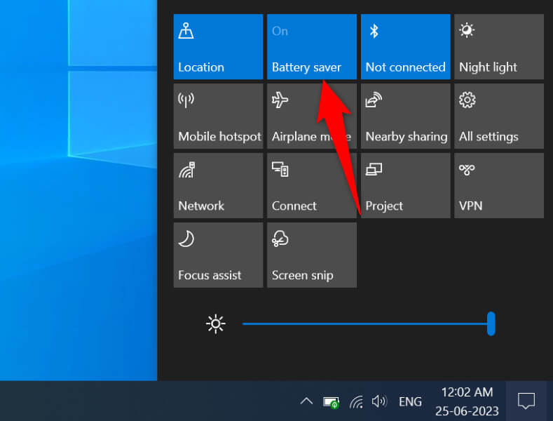Turn on Mobile hotspot tile
Image resolution: width=553 pixels, height=421 pixels.
click(218, 116)
